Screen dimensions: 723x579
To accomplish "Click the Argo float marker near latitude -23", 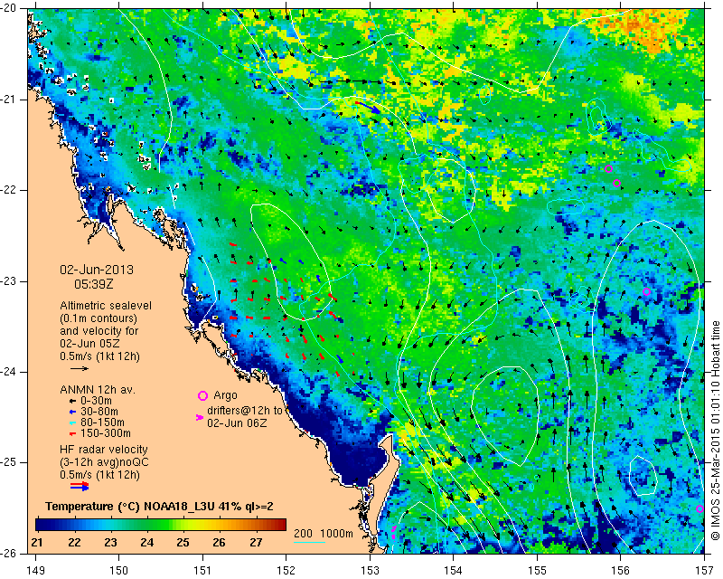I will point(646,292).
